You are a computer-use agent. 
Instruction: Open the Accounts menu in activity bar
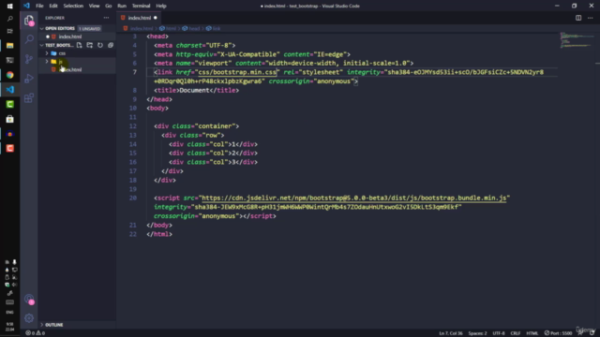(x=29, y=299)
